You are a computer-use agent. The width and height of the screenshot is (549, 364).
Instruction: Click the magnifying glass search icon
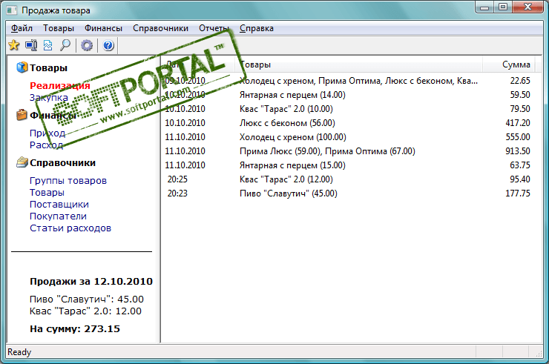[65, 45]
